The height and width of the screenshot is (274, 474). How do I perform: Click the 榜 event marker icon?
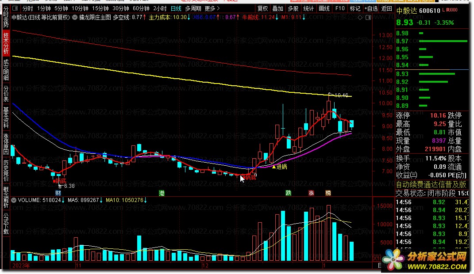328,193
